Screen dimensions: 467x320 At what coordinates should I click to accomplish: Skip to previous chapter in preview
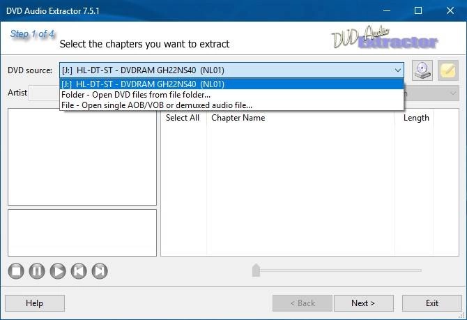[x=79, y=271]
